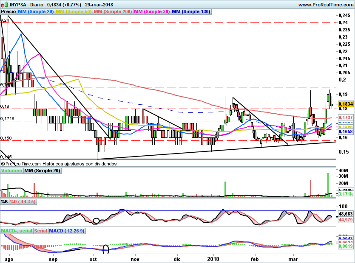Open the MACD ( 12 26 9) label

pyautogui.click(x=67, y=231)
